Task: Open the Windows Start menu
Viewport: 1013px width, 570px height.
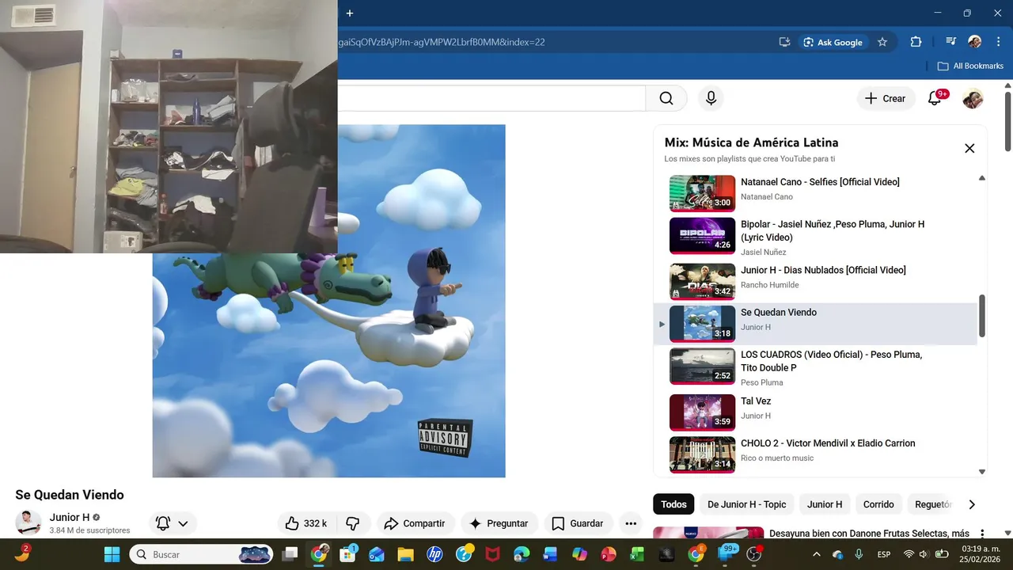Action: (x=112, y=554)
